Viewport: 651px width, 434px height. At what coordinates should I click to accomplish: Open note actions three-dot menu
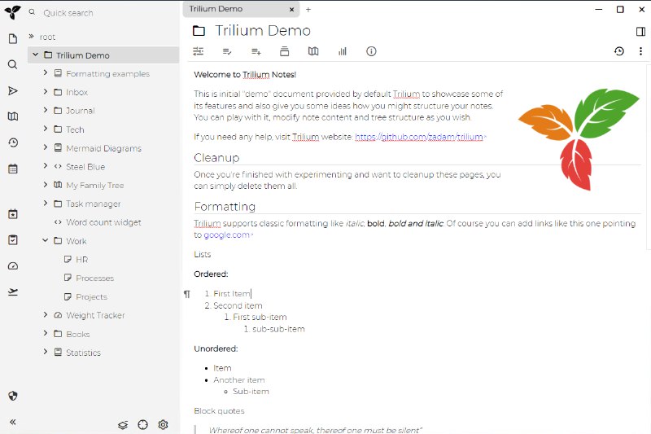point(640,51)
